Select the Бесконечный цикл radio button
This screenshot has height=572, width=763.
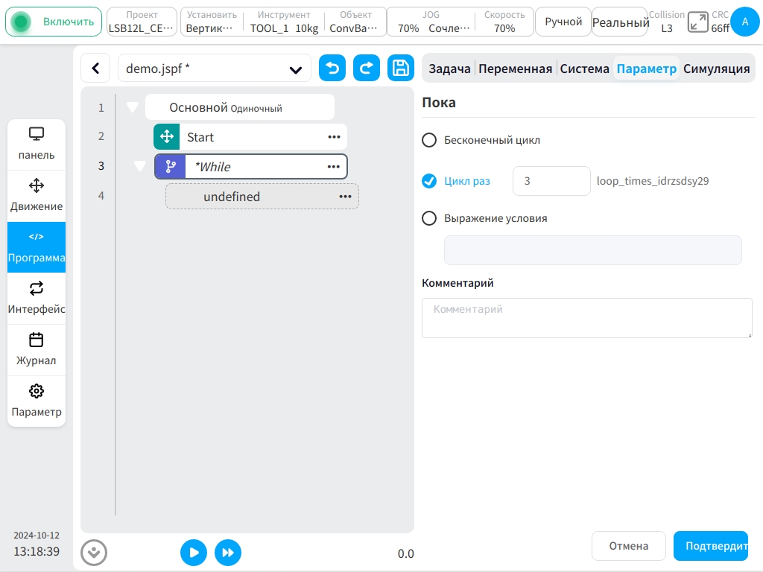(429, 140)
